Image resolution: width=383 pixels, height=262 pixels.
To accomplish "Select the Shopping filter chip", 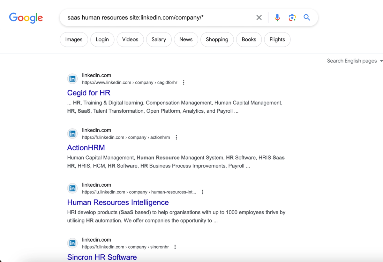I will (217, 40).
